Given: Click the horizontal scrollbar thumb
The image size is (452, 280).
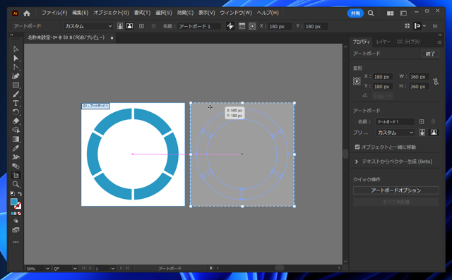Looking at the screenshot, I should tap(280, 268).
